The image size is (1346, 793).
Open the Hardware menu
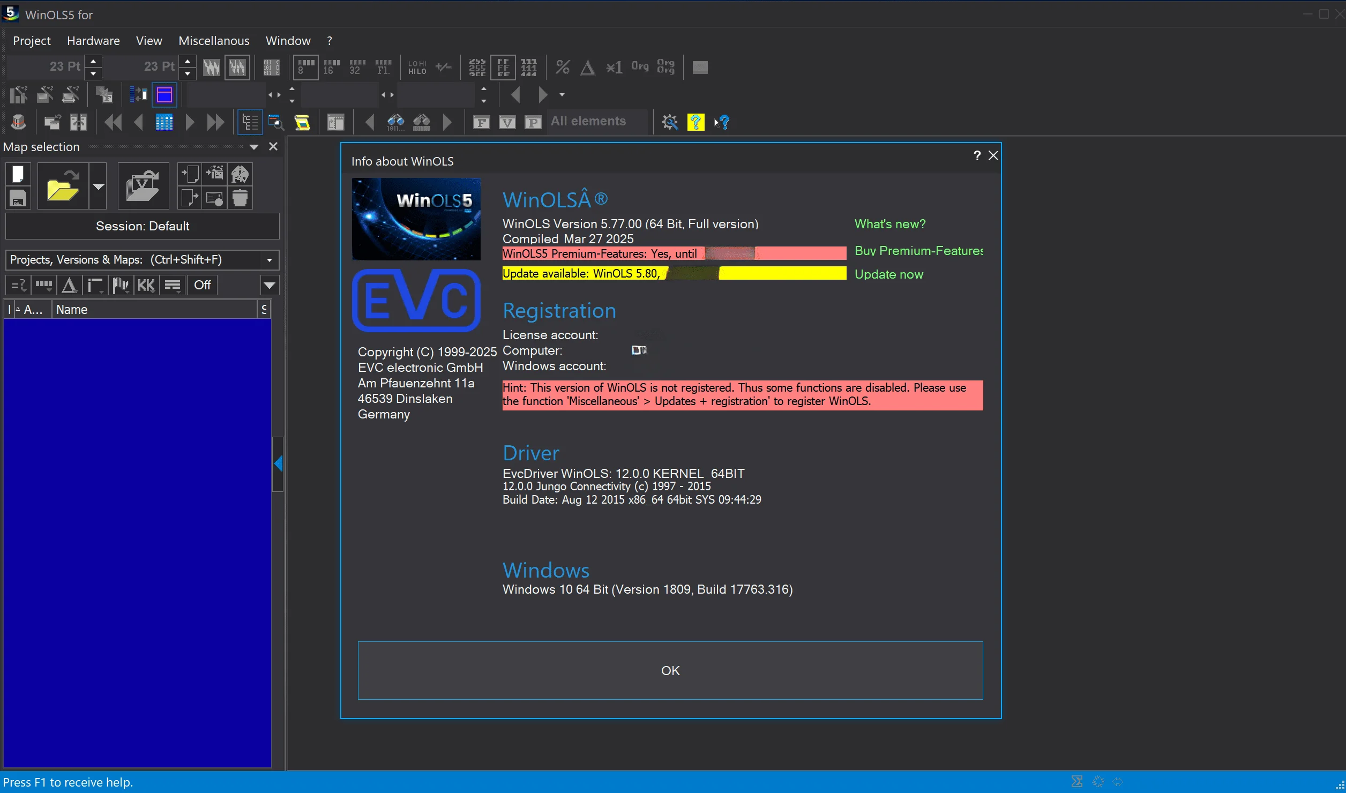93,41
